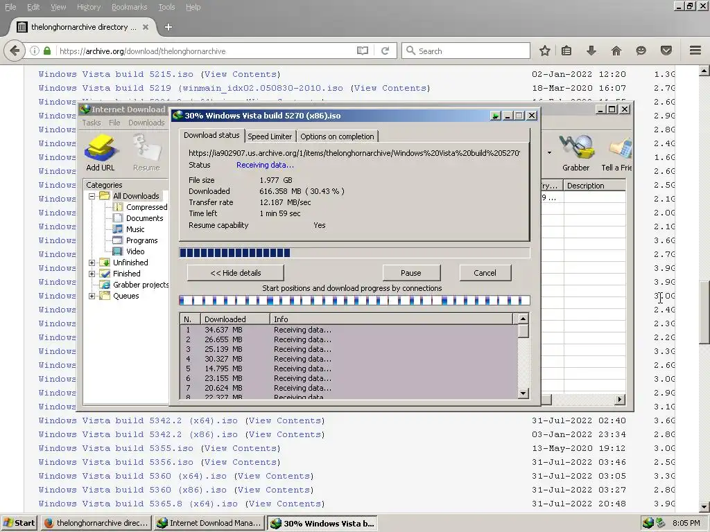
Task: Click the Resume icon in IDM toolbar
Action: click(x=146, y=153)
